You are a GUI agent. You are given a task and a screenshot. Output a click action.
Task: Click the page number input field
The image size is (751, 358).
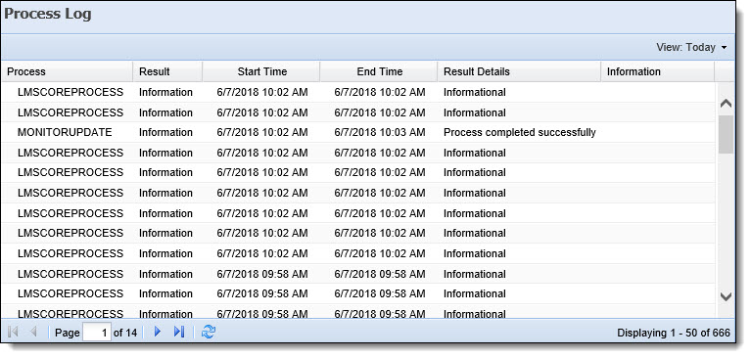(x=97, y=333)
